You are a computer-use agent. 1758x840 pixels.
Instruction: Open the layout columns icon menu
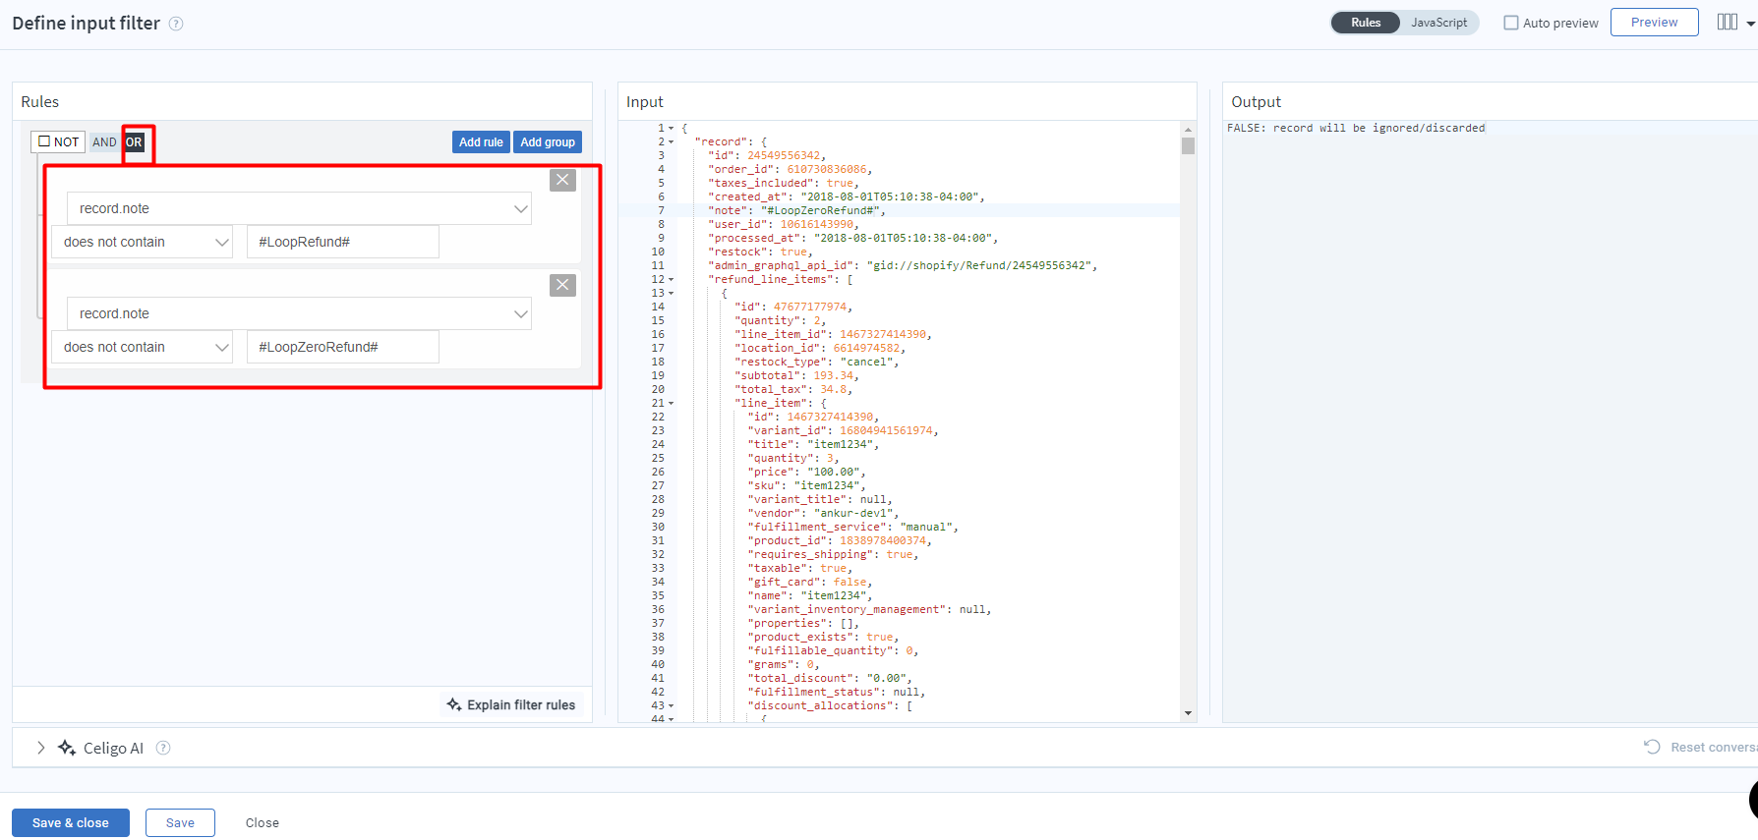pos(1734,23)
